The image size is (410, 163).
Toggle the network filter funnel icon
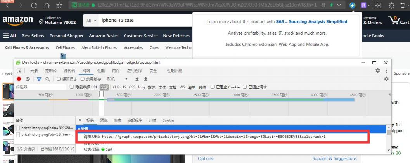pyautogui.click(x=39, y=79)
